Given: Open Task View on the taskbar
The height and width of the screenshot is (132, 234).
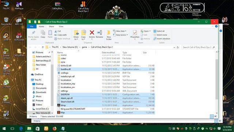Looking at the screenshot, I should (x=12, y=128).
